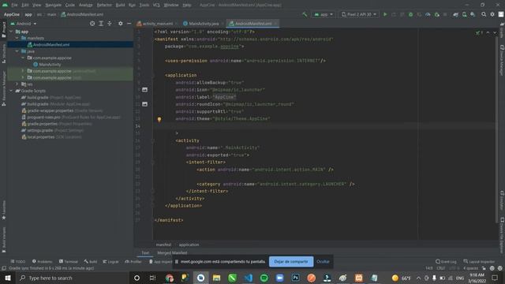Click the Select Opened File target icon
Image resolution: width=505 pixels, height=284 pixels.
click(x=92, y=24)
